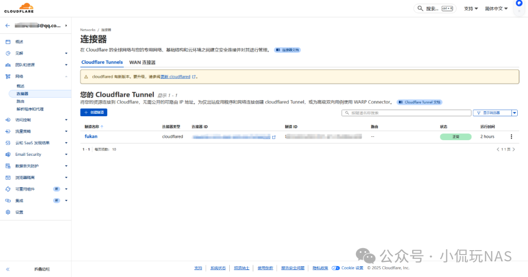The height and width of the screenshot is (277, 528).
Task: Click the Networks breadcrumb link
Action: (88, 30)
